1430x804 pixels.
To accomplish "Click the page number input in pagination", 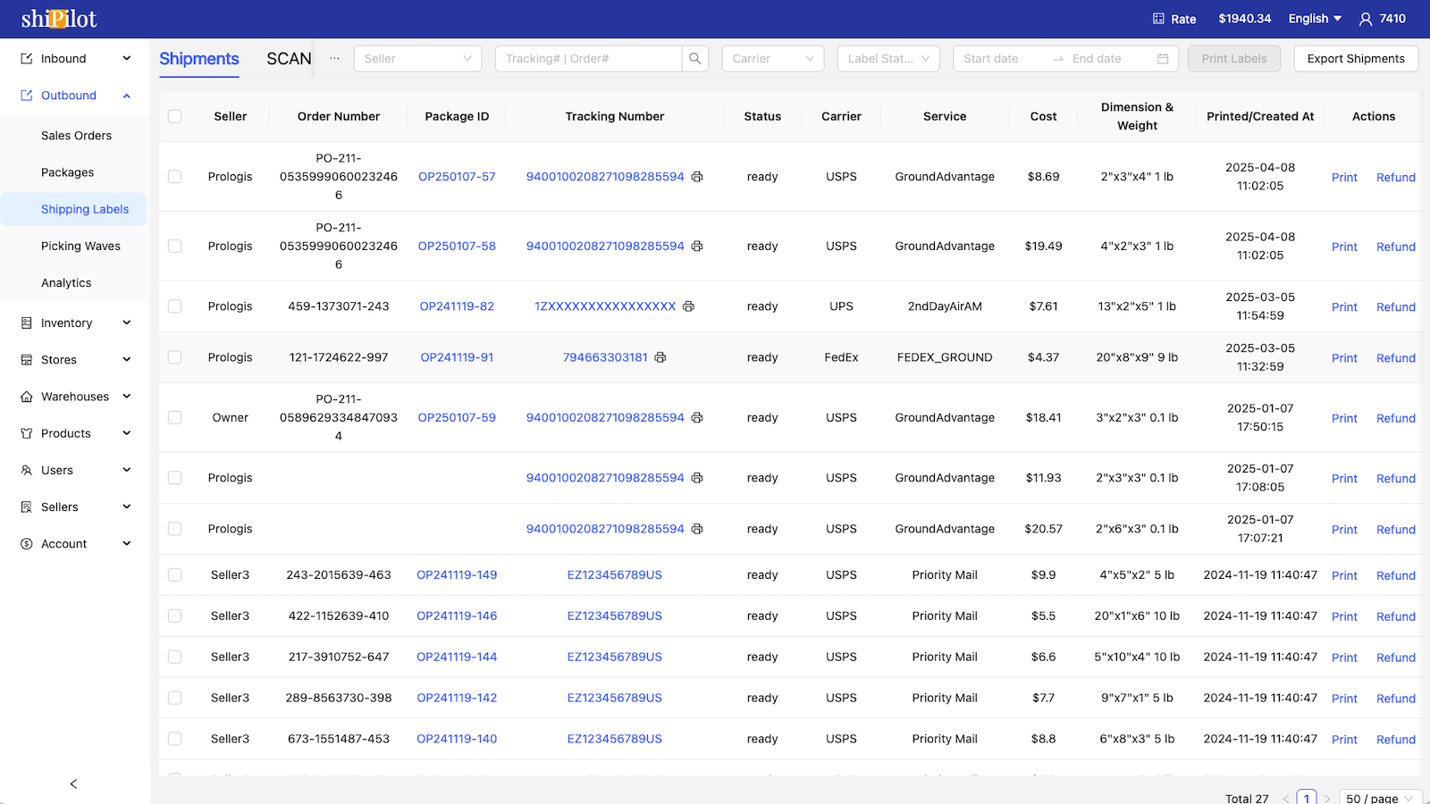I will tap(1307, 798).
